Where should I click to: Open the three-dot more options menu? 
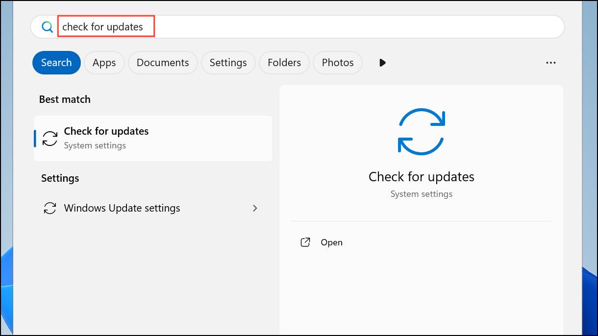551,63
